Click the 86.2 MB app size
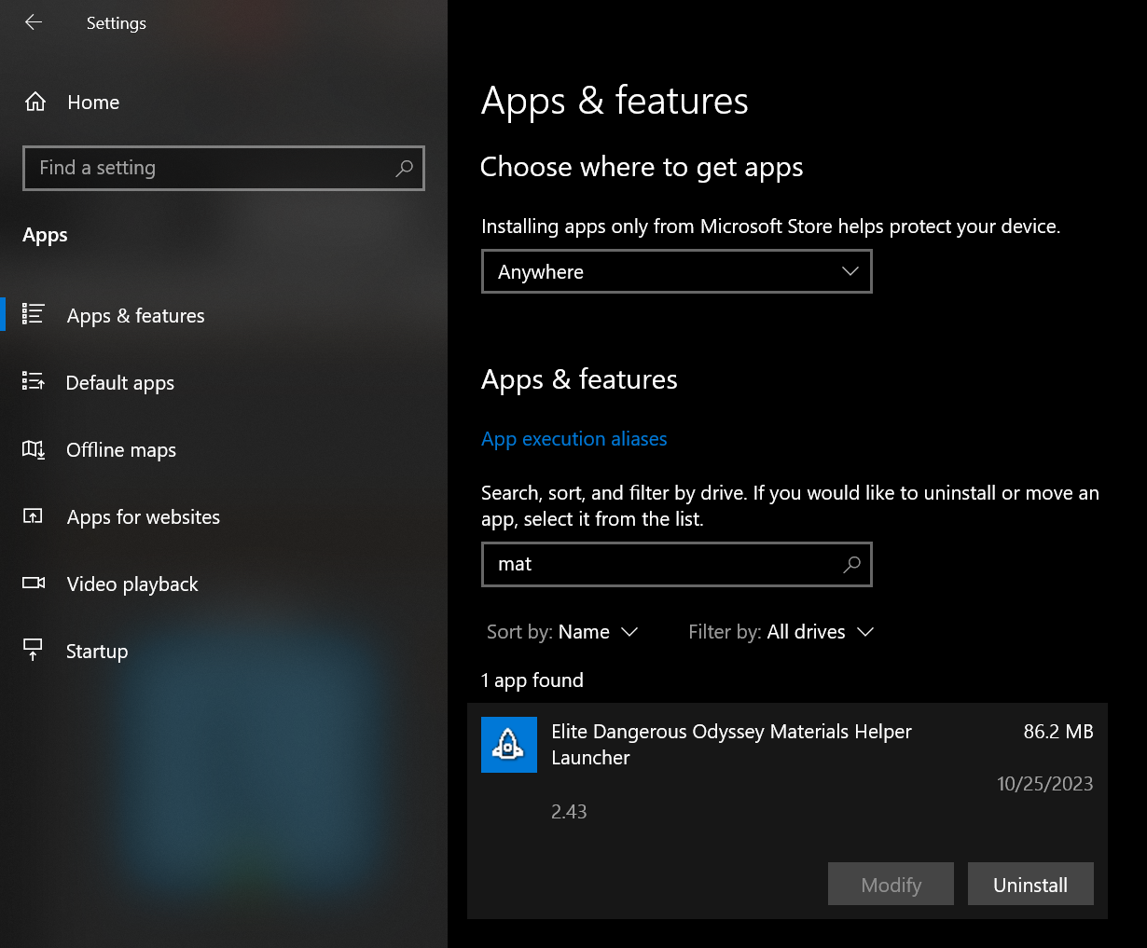The height and width of the screenshot is (948, 1147). point(1058,732)
